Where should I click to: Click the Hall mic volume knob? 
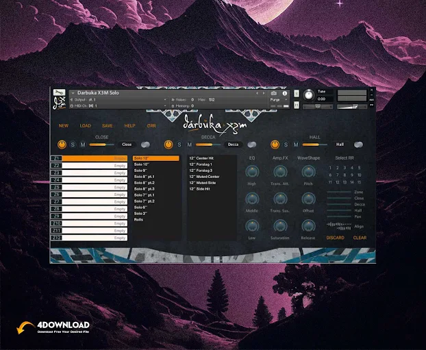275,145
